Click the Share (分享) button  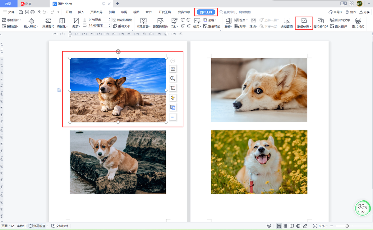[x=364, y=12]
